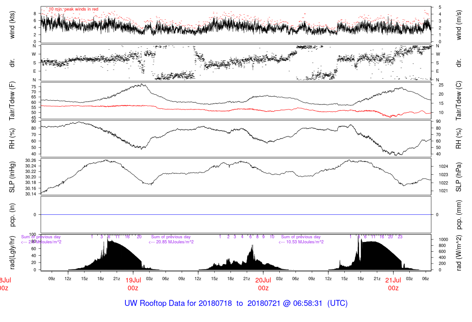Click the 'rad(Lgly/hr)' axis label
The height and width of the screenshot is (322, 472).
point(12,253)
